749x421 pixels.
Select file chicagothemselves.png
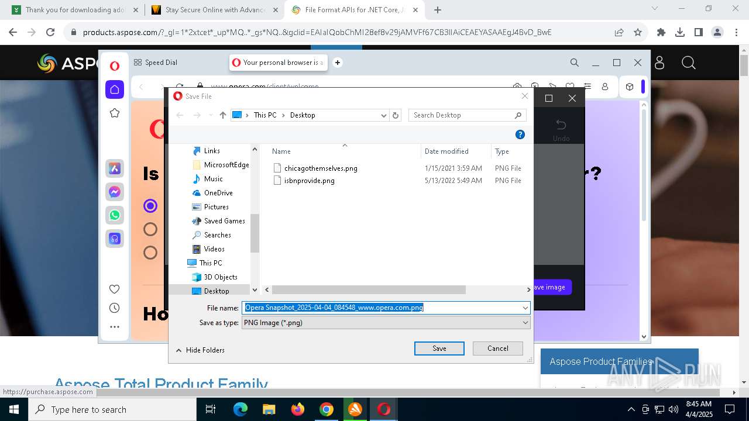[321, 168]
